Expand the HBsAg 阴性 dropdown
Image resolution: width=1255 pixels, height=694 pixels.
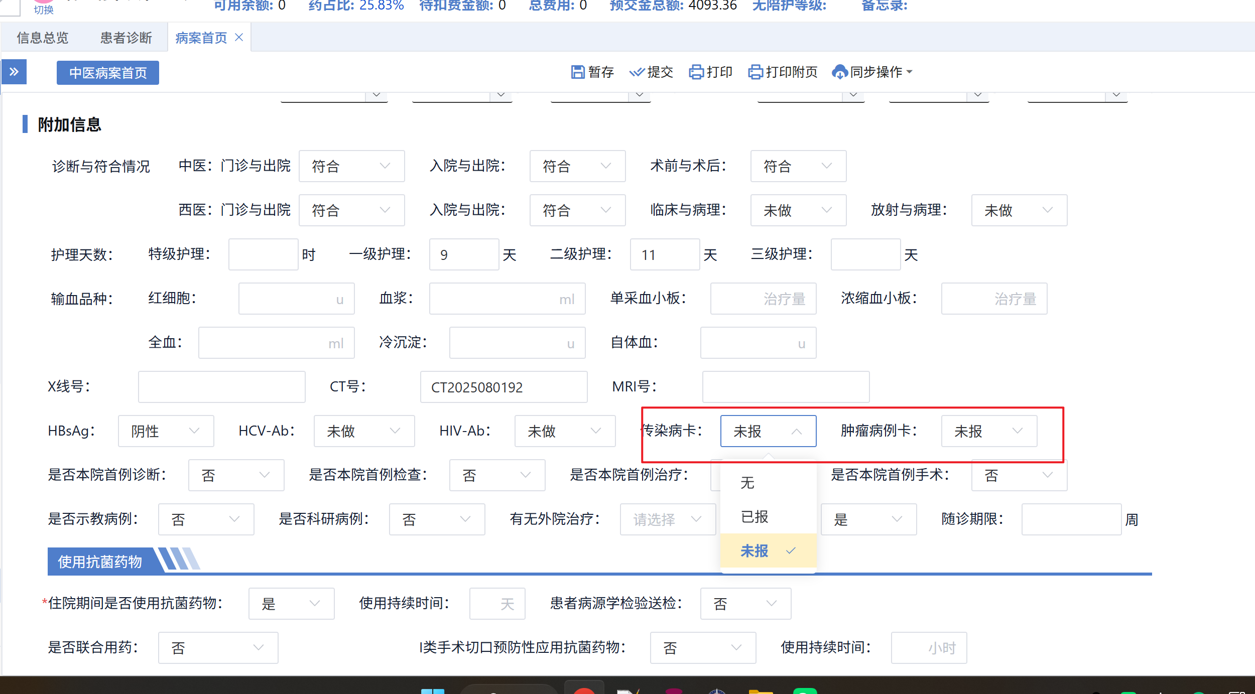[x=166, y=431]
